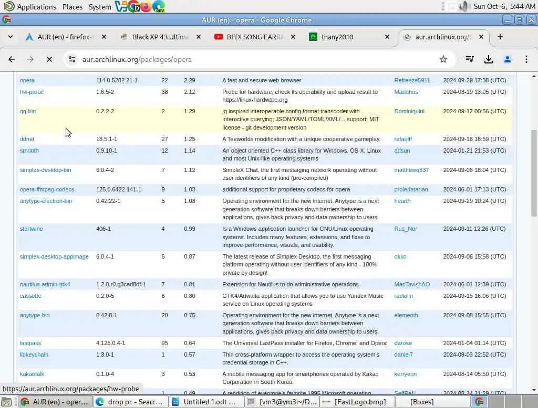View maintainer Dominiquini profile
This screenshot has width=538, height=408.
409,111
